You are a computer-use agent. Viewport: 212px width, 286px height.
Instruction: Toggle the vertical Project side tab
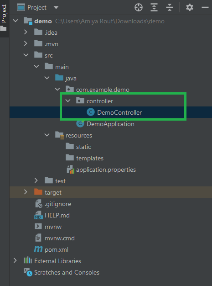click(x=4, y=18)
